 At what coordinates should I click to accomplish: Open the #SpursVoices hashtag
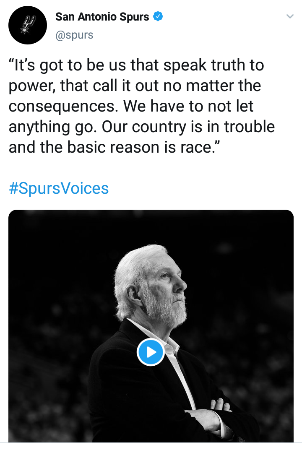[x=59, y=188]
